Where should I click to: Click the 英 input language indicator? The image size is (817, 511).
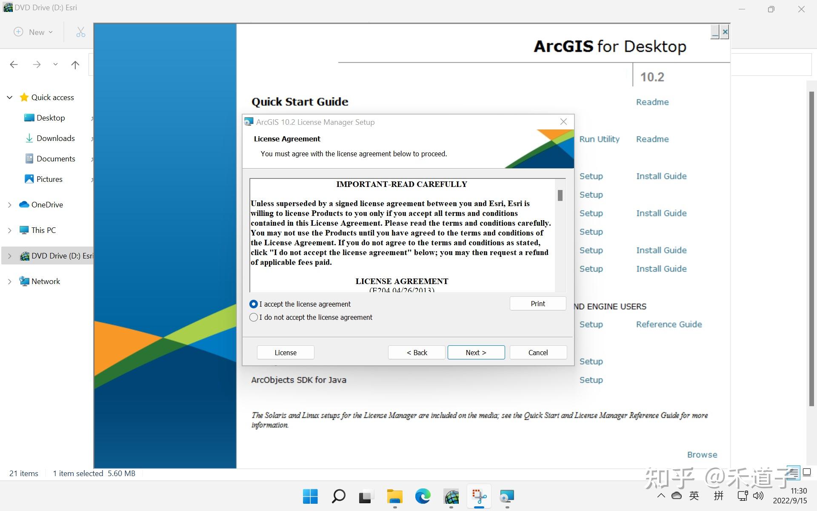point(694,496)
